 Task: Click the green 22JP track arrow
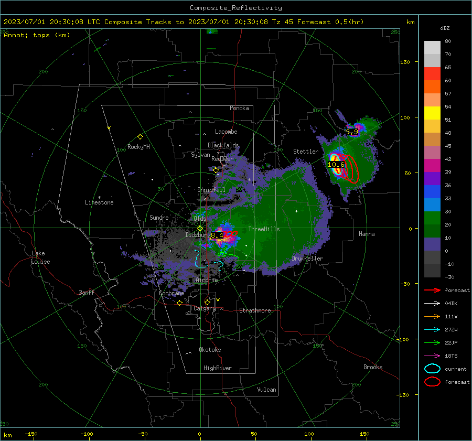(432, 342)
